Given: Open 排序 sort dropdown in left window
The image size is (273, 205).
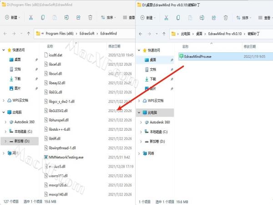Looking at the screenshot, I should coord(108,17).
